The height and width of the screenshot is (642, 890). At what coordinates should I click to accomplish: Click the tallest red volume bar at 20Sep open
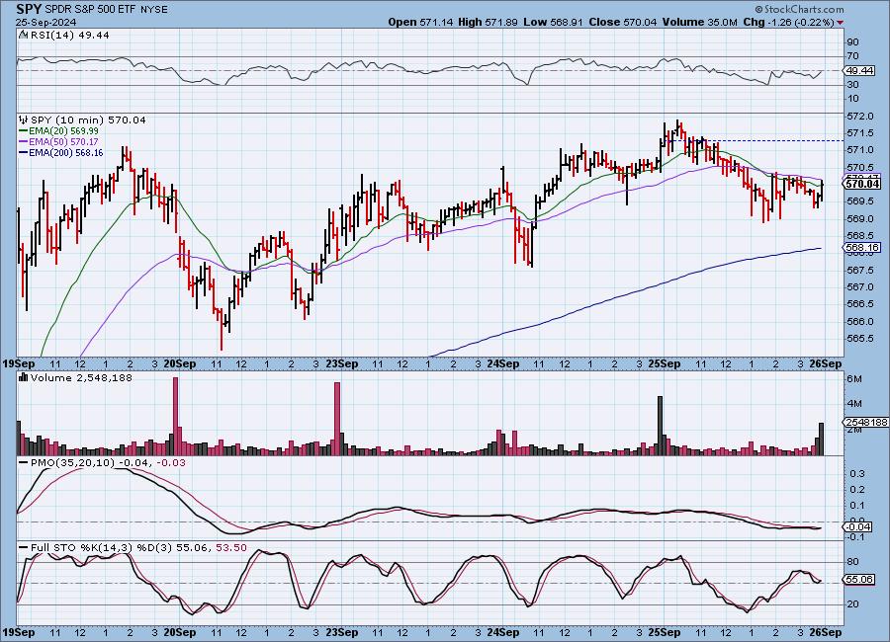(175, 416)
